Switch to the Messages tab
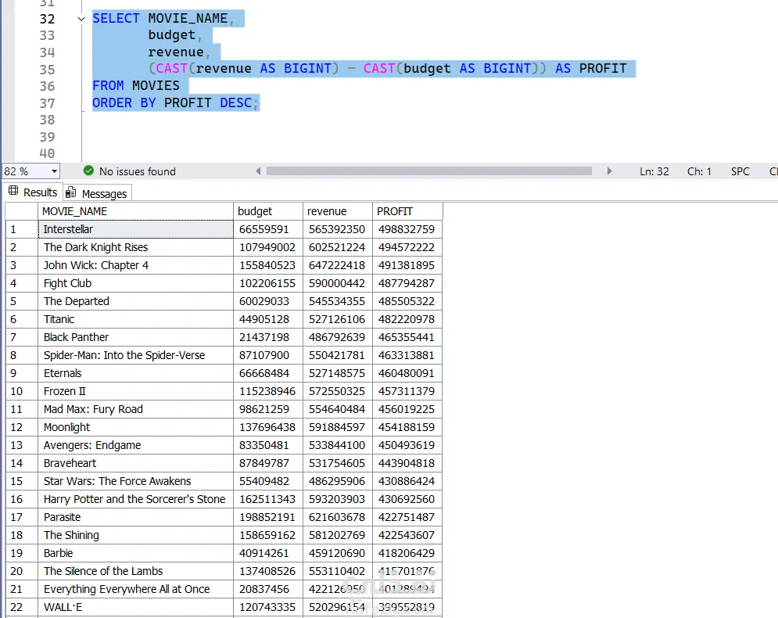 point(97,193)
